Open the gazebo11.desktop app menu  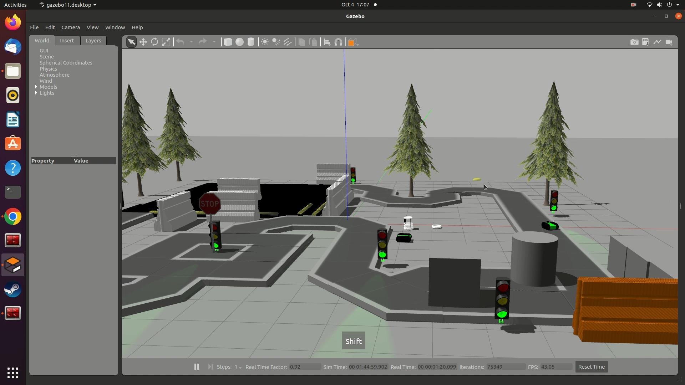[x=68, y=5]
